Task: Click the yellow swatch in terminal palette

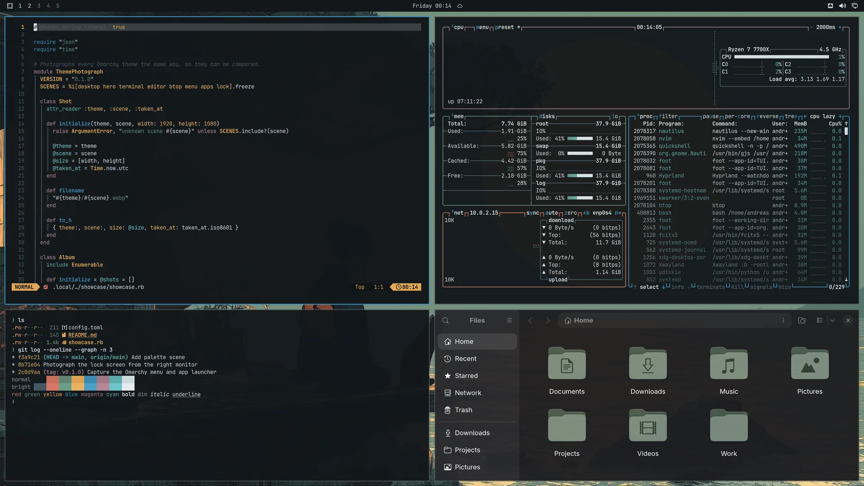Action: click(78, 383)
